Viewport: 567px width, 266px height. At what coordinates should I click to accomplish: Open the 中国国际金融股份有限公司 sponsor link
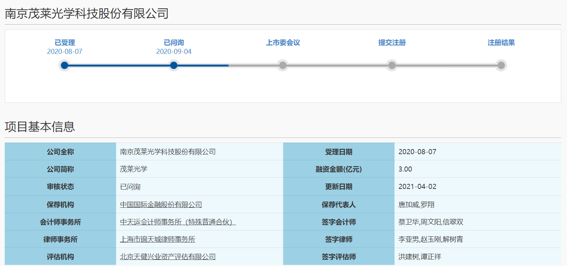pos(161,204)
